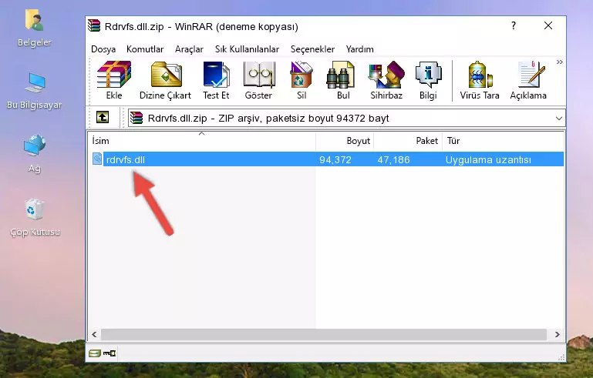
Task: Open the Yardım menu
Action: click(359, 49)
